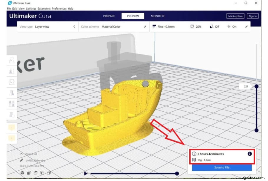Switch to the 3D perspective view
The image size is (268, 181).
pyautogui.click(x=22, y=173)
